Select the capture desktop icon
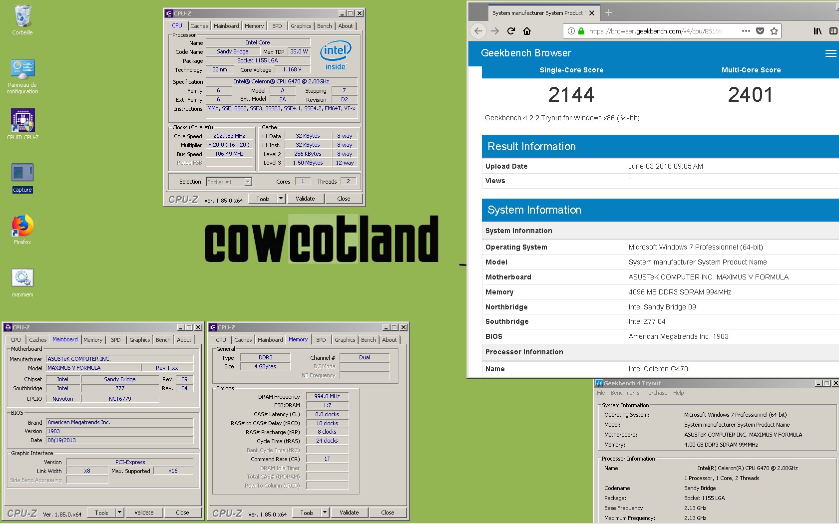Screen dimensions: 839x524 tap(22, 178)
